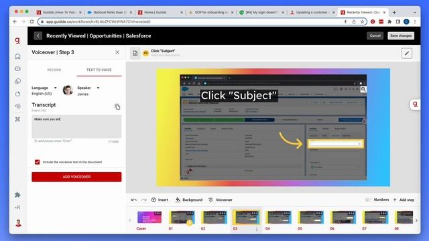Click the Guidde logo in the sidebar

(17, 40)
